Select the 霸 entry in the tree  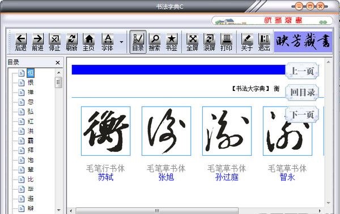(31, 141)
